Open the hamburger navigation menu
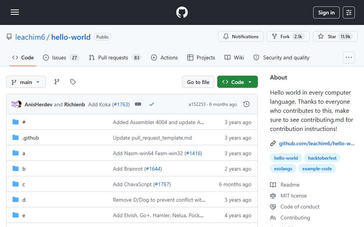The width and height of the screenshot is (364, 227). point(15,12)
